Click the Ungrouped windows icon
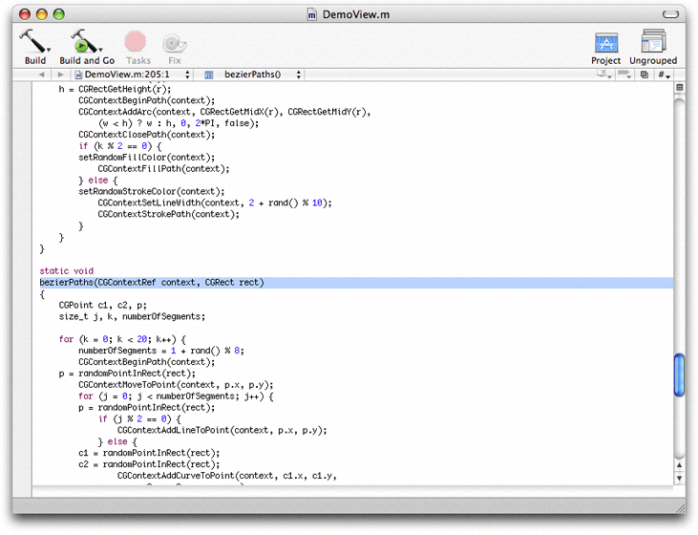This screenshot has width=698, height=535. [653, 42]
